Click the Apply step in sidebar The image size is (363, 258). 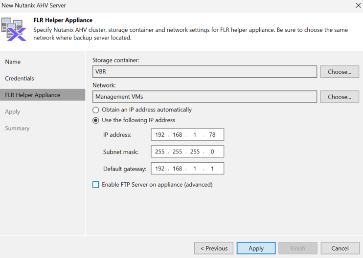click(13, 112)
